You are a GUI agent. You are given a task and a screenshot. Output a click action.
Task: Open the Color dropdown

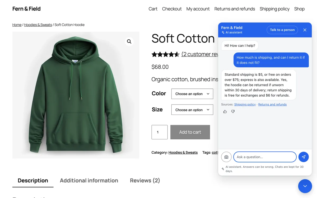pyautogui.click(x=192, y=94)
